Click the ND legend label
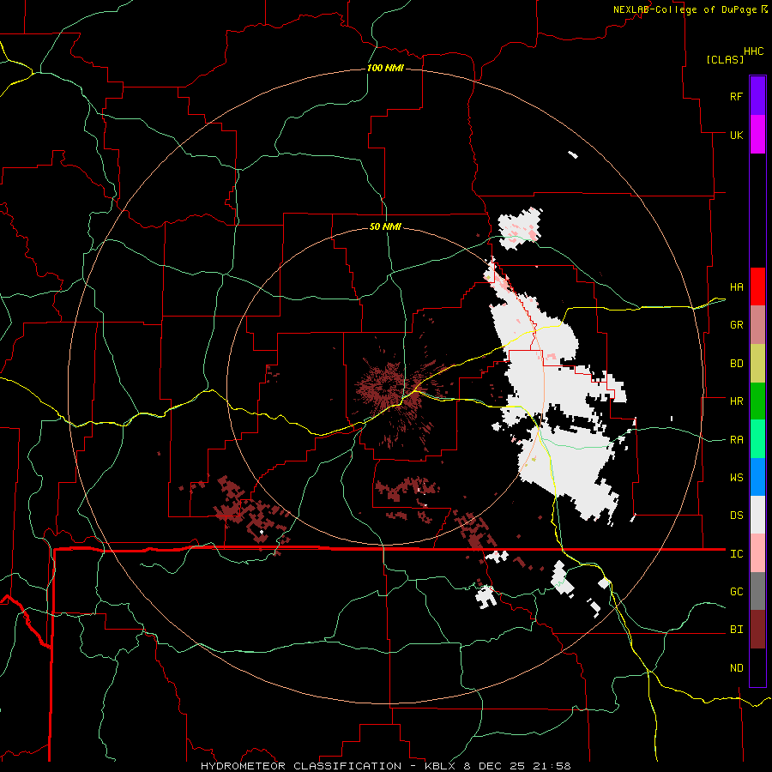 (x=736, y=667)
